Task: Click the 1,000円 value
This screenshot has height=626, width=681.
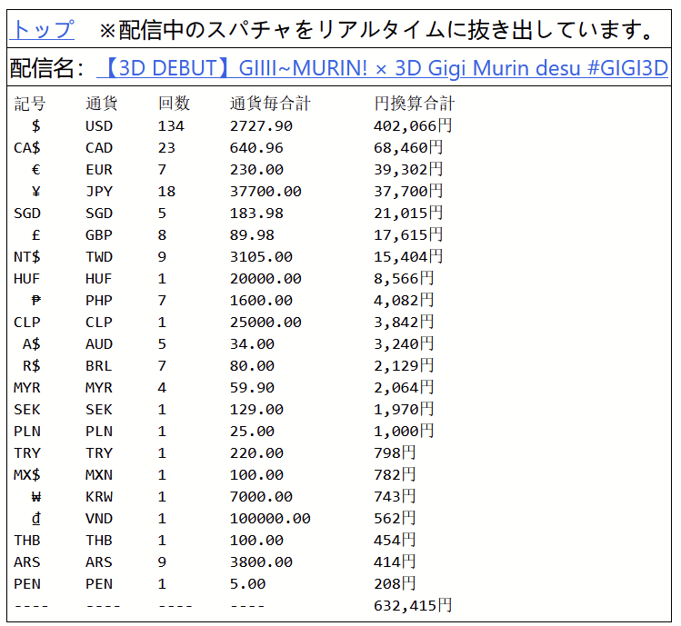Action: click(404, 431)
